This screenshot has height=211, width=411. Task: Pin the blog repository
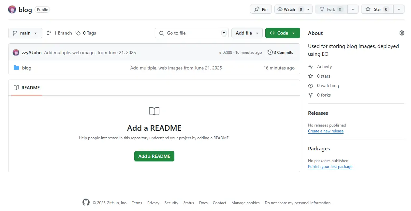[x=261, y=9]
